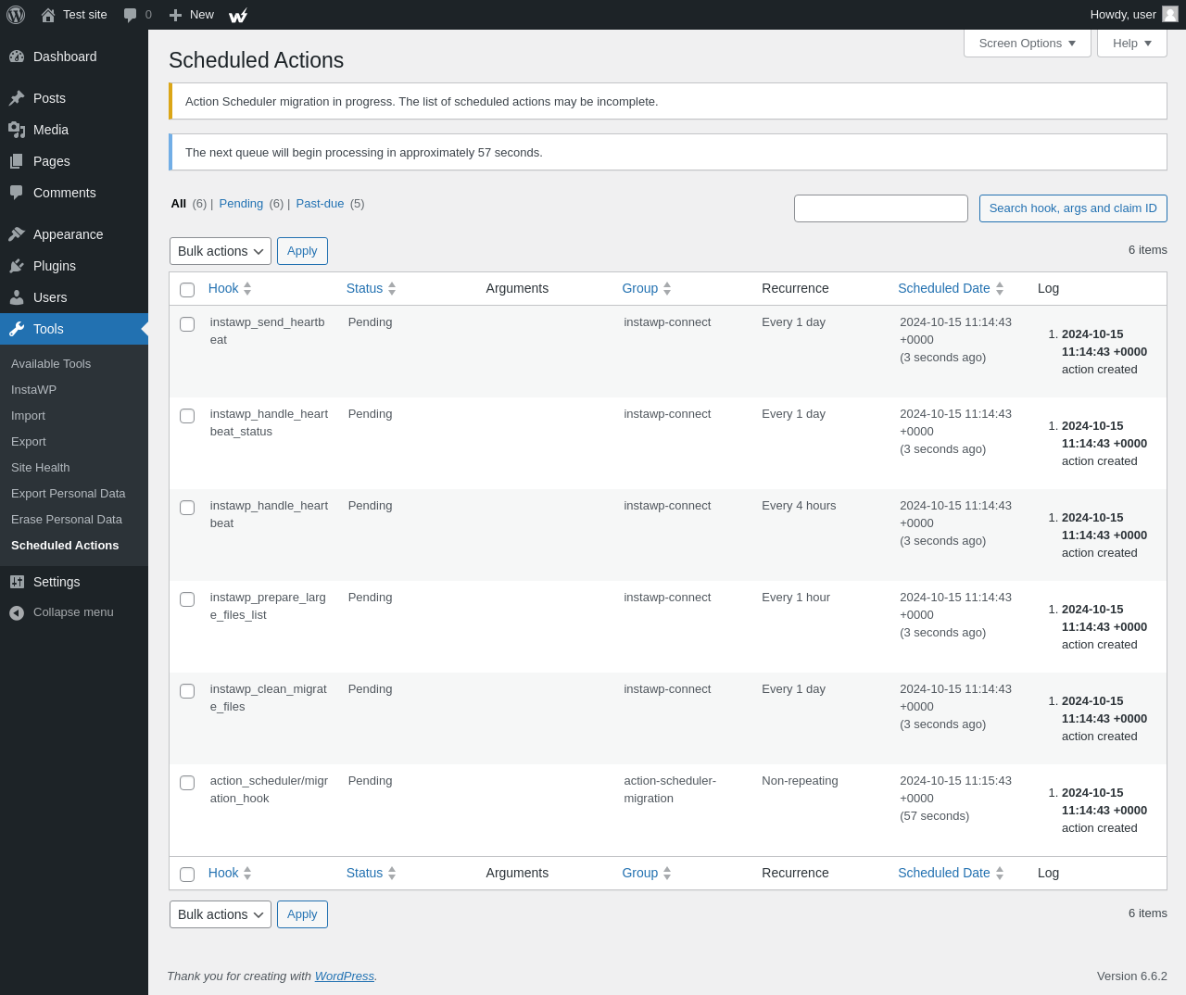Screen dimensions: 1186x995
Task: Click the Plugins plug icon
Action: point(17,266)
